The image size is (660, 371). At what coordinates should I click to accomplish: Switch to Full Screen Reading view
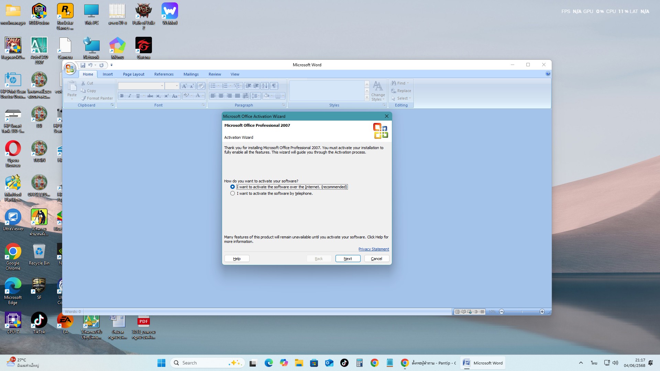point(463,312)
